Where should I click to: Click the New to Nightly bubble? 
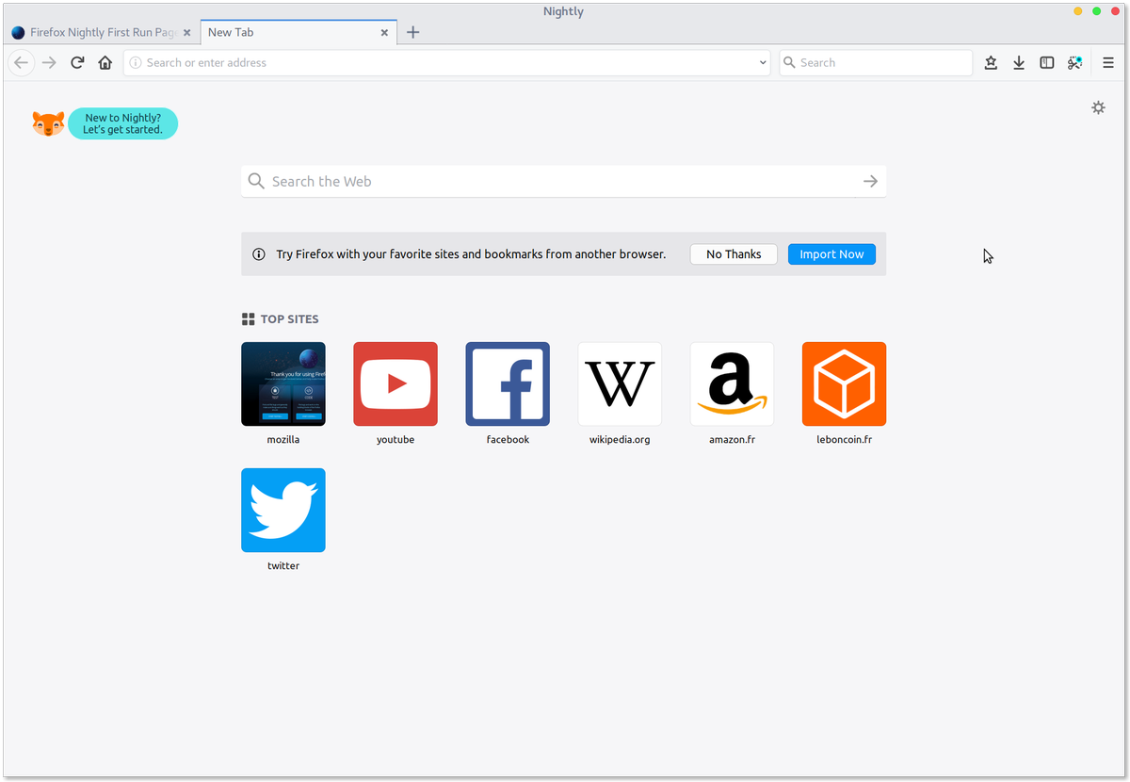coord(122,123)
